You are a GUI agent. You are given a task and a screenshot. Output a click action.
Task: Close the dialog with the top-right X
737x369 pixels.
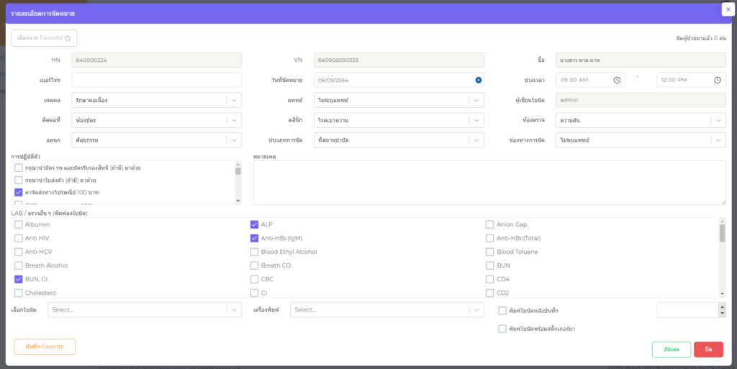[728, 9]
